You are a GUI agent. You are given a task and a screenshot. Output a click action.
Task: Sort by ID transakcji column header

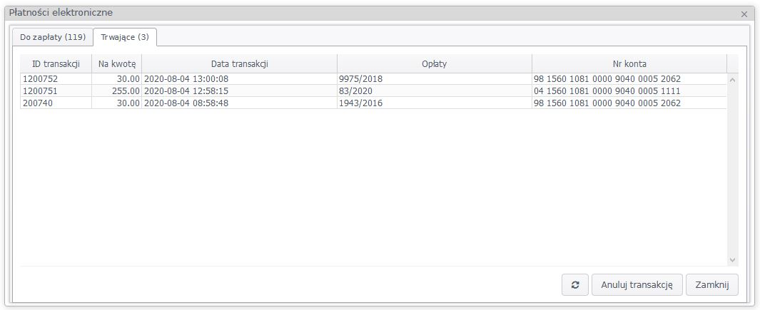[56, 63]
